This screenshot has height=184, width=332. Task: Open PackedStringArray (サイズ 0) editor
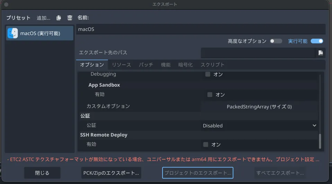pos(259,107)
